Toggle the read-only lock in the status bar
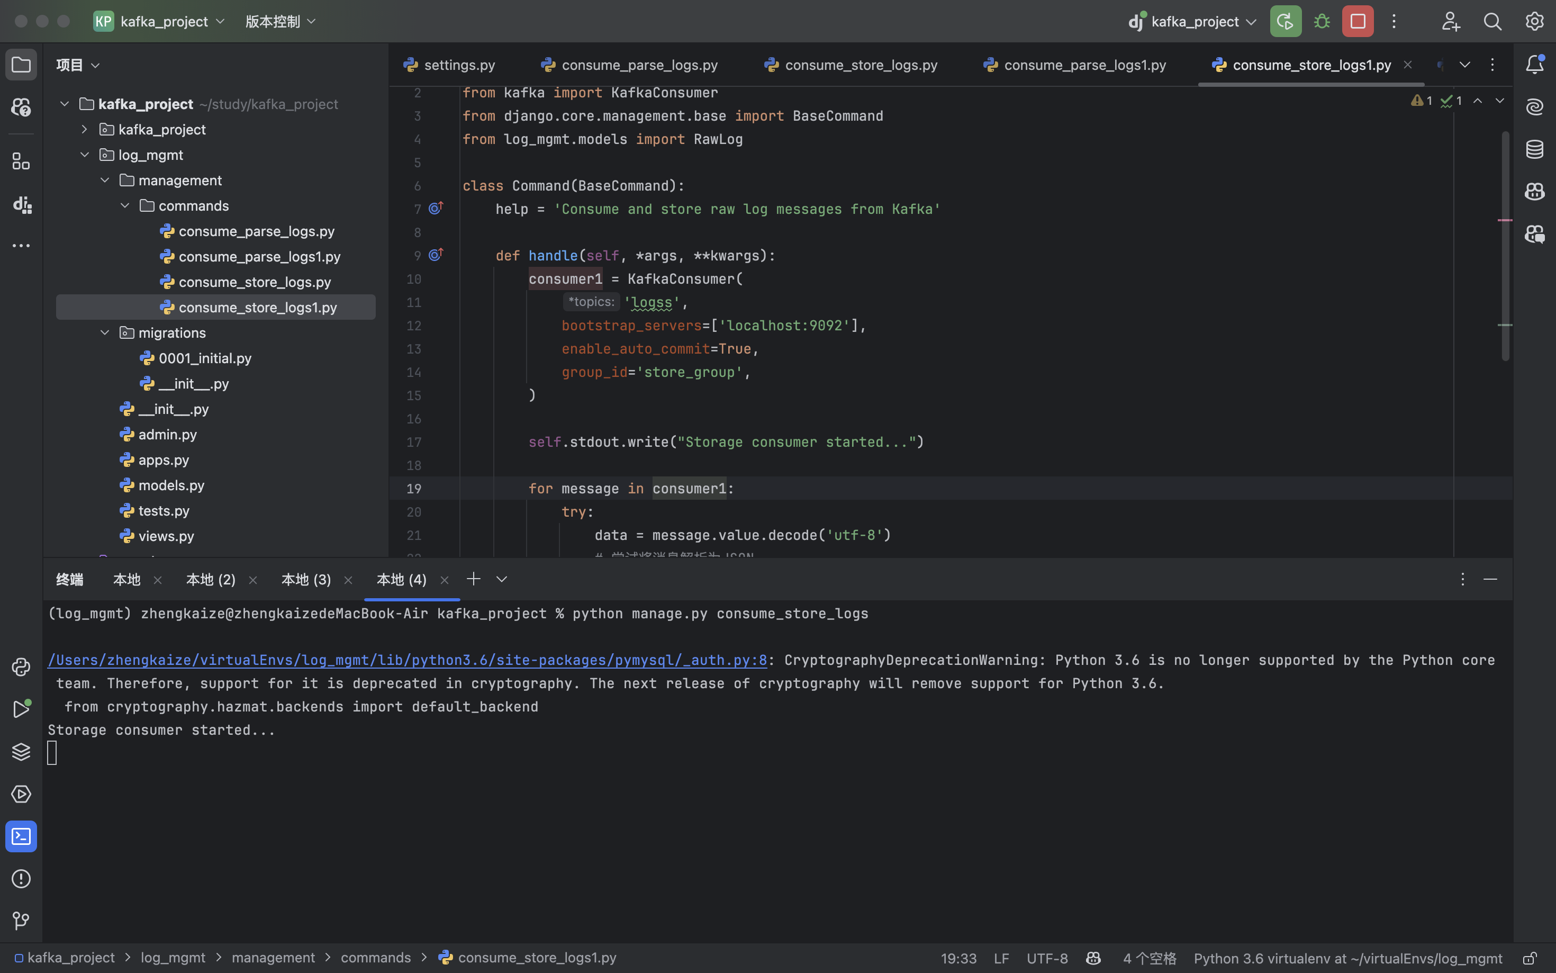The image size is (1556, 973). pyautogui.click(x=1530, y=958)
